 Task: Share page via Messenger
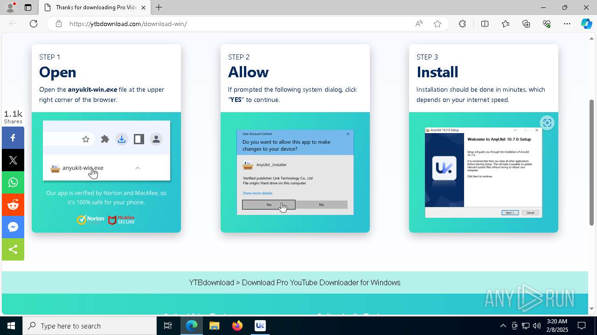(13, 227)
